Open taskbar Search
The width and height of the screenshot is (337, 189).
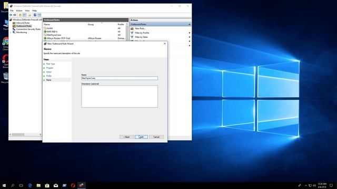pyautogui.click(x=13, y=185)
